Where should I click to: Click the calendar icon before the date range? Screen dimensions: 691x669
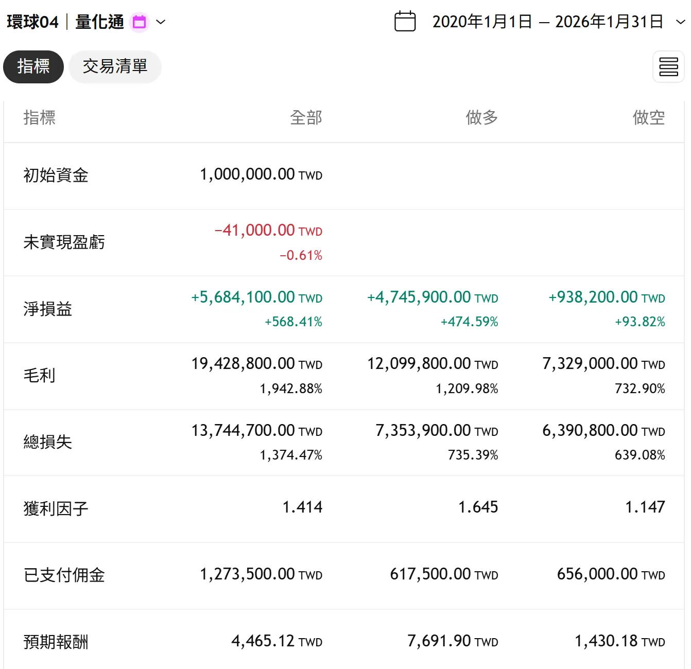[x=405, y=22]
